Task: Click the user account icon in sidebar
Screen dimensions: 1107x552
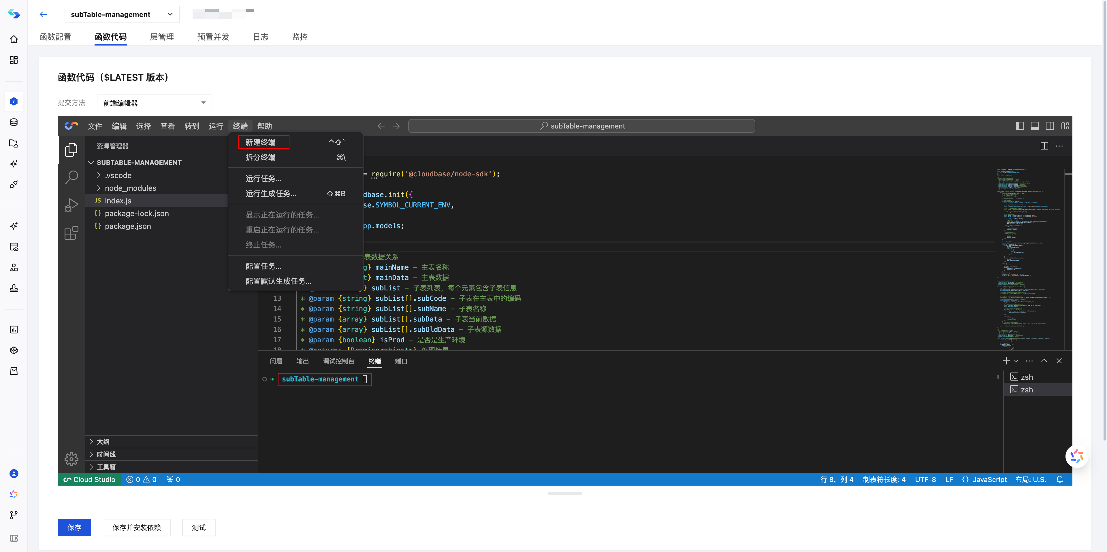Action: 14,473
